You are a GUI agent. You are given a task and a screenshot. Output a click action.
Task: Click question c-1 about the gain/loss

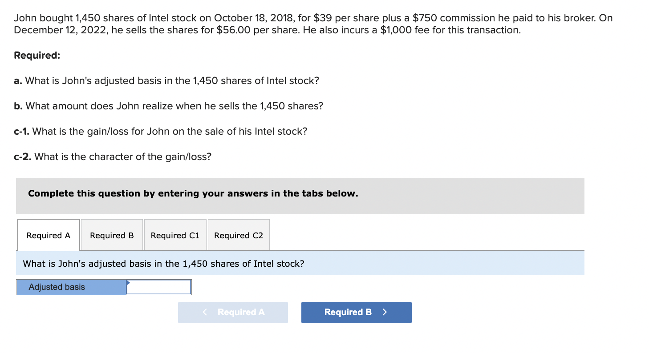tap(161, 132)
